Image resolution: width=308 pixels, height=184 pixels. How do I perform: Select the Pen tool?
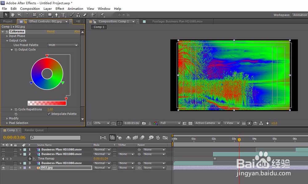tap(57, 15)
